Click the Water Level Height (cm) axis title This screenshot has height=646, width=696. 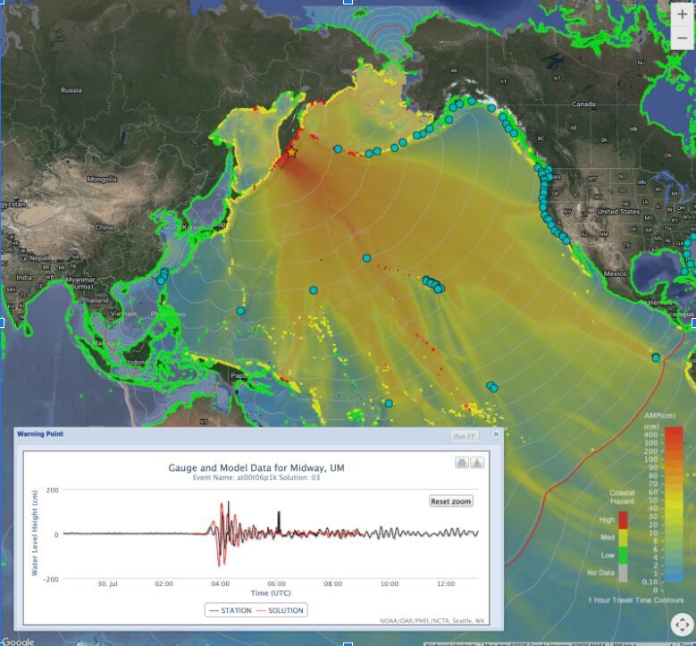[34, 533]
